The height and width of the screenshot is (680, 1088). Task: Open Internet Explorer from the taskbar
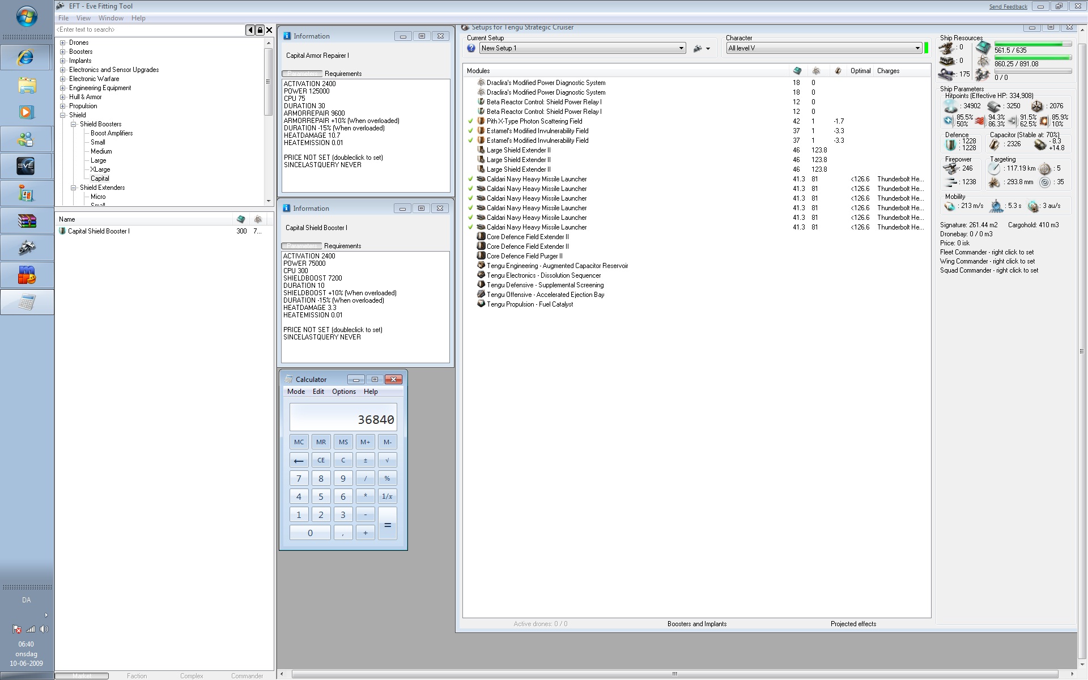click(26, 57)
